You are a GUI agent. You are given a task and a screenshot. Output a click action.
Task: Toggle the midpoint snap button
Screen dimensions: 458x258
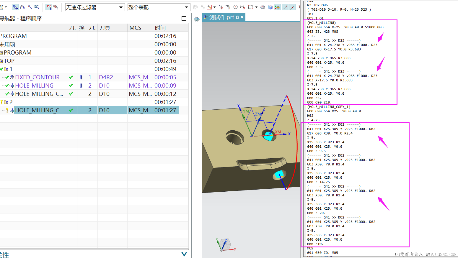pos(292,7)
